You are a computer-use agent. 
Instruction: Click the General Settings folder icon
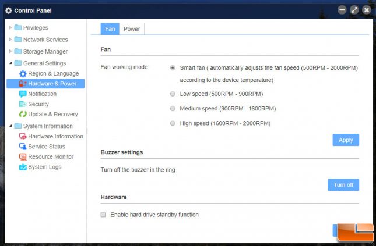18,63
